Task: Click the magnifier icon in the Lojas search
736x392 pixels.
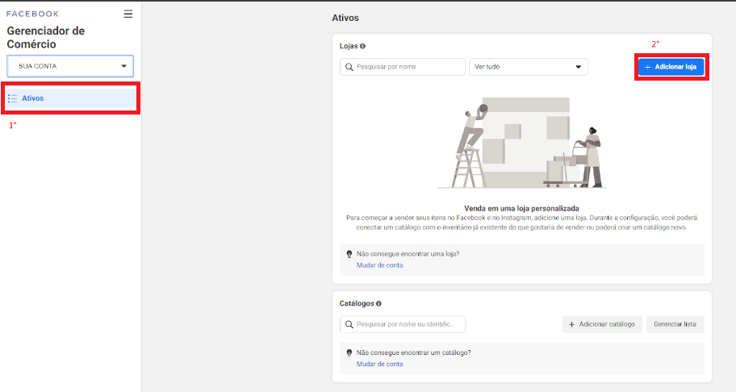Action: click(x=349, y=67)
